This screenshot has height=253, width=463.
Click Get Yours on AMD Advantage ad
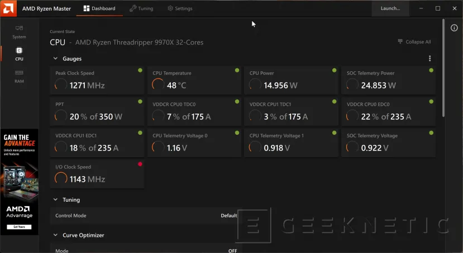tap(19, 227)
